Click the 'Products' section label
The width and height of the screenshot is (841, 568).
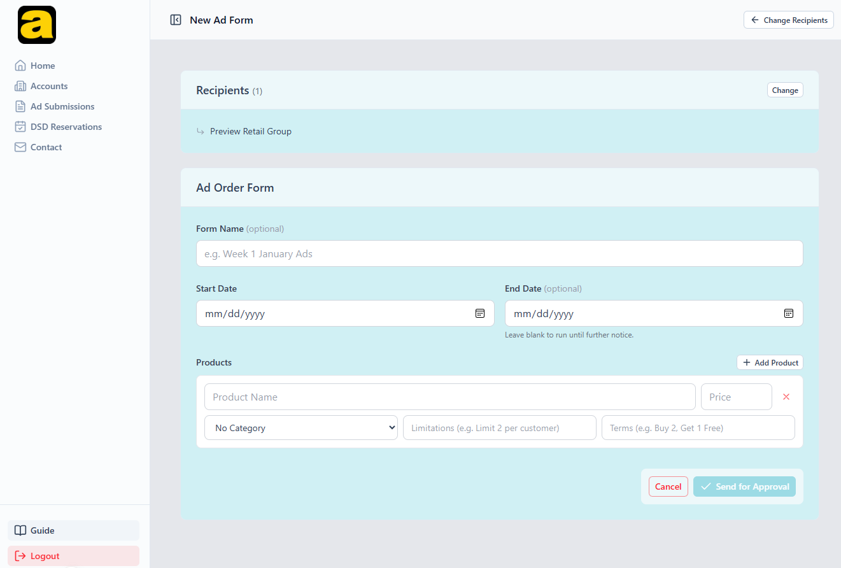coord(214,362)
